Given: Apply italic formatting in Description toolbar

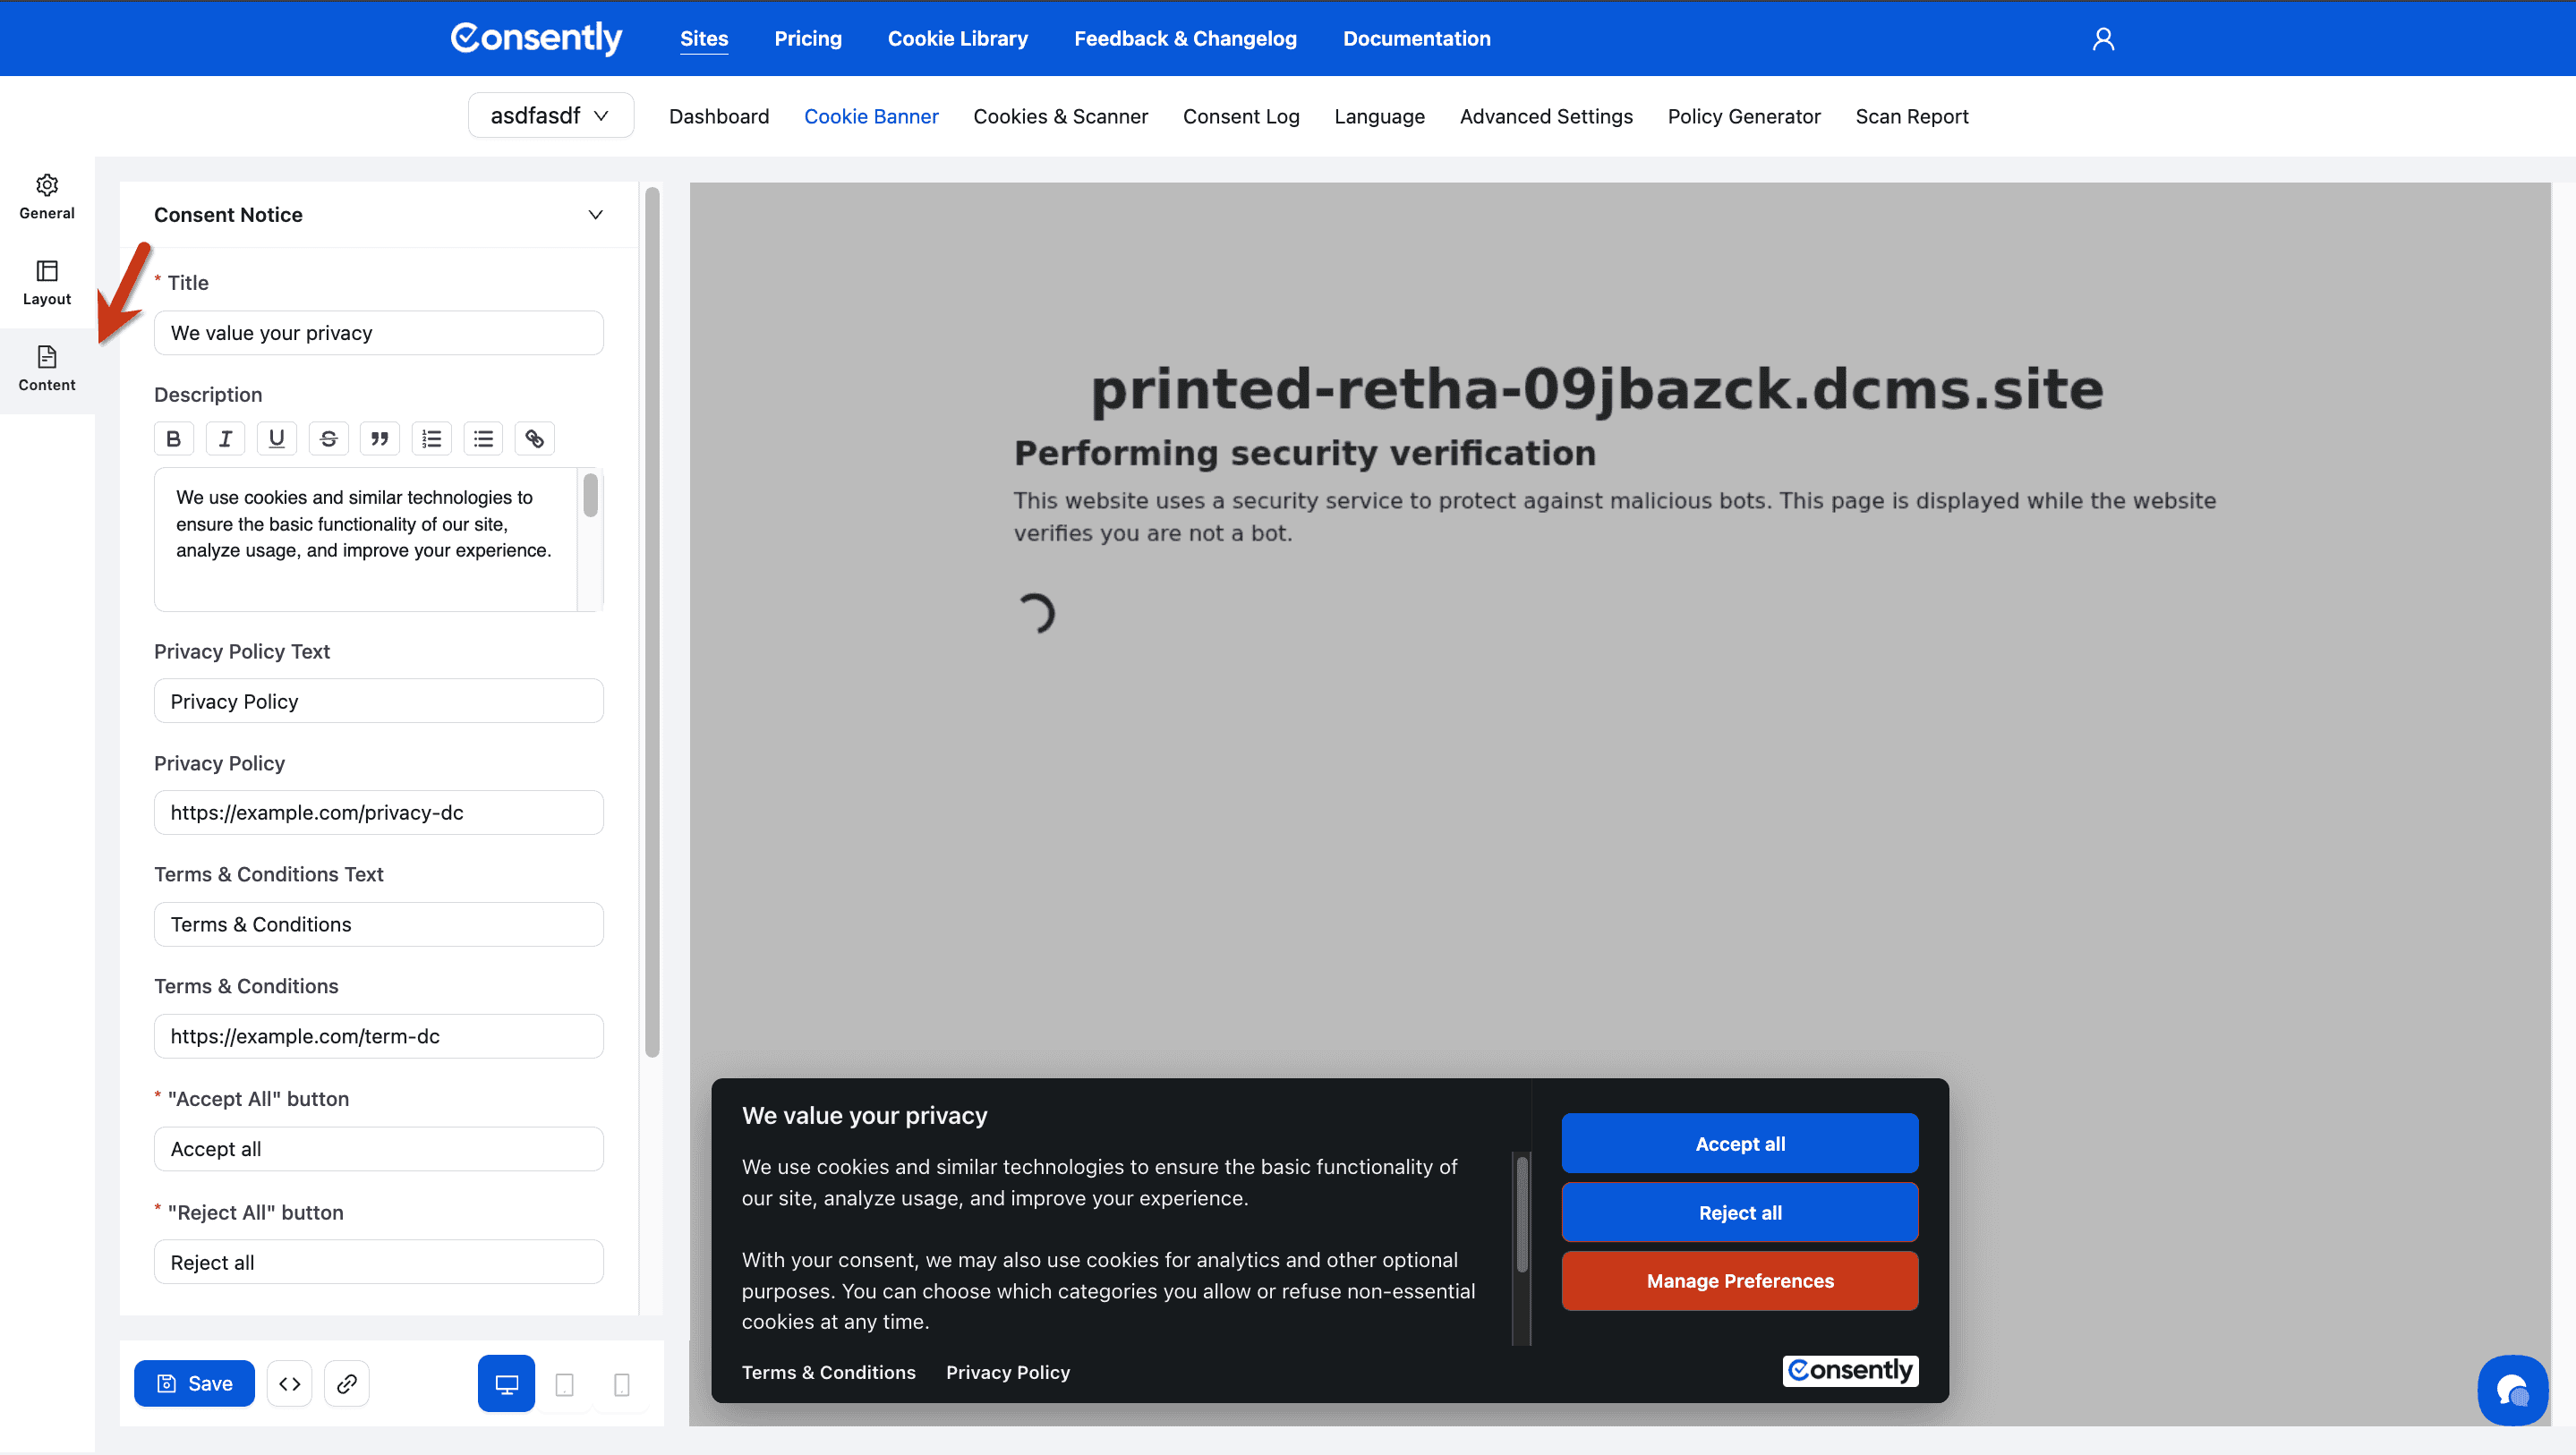Looking at the screenshot, I should pos(225,438).
